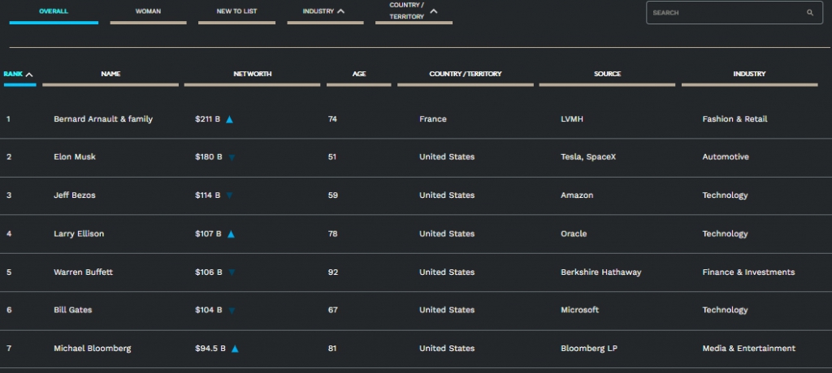Image resolution: width=832 pixels, height=373 pixels.
Task: Click United States in Warren Buffett row
Action: pyautogui.click(x=447, y=272)
